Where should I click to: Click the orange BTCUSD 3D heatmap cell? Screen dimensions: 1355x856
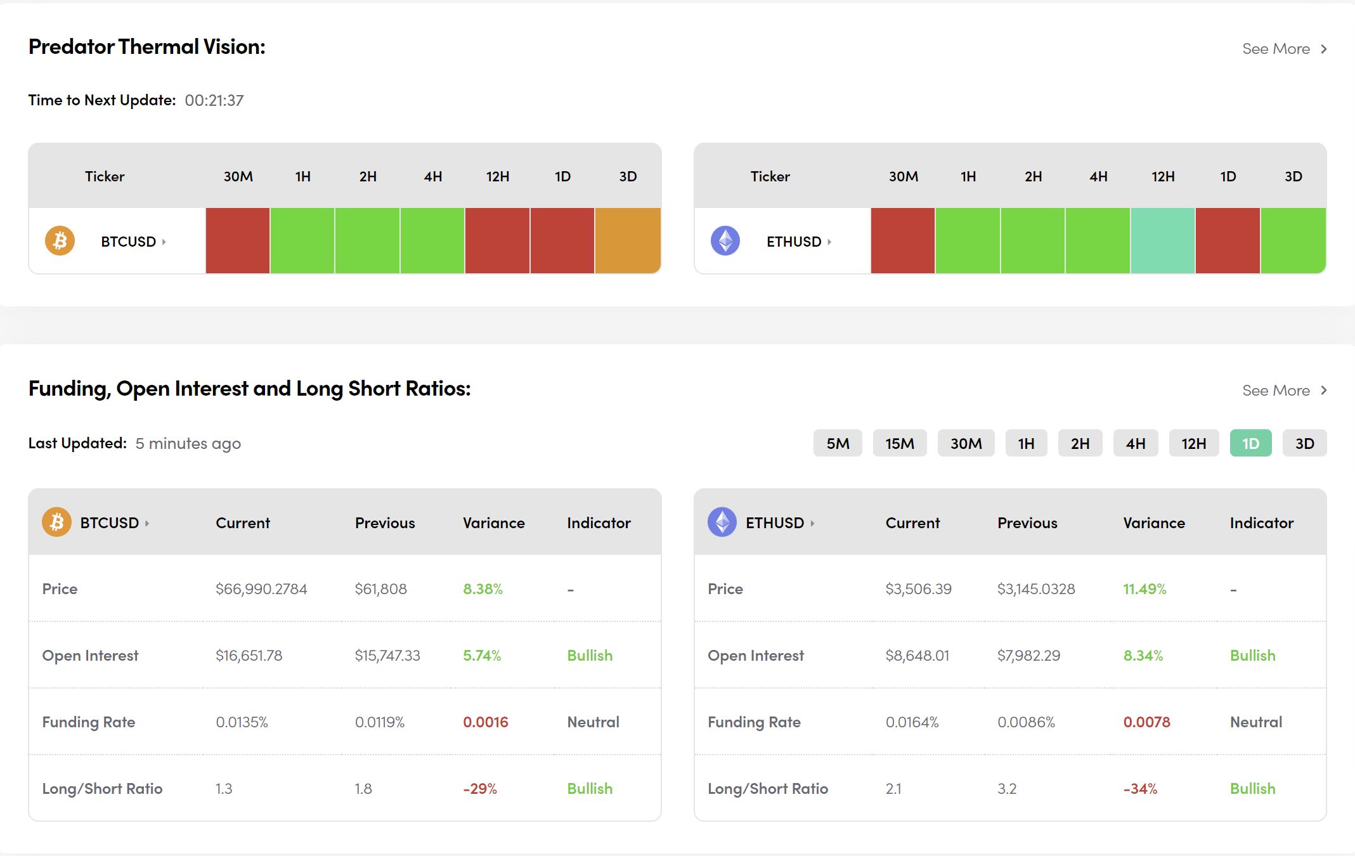628,241
